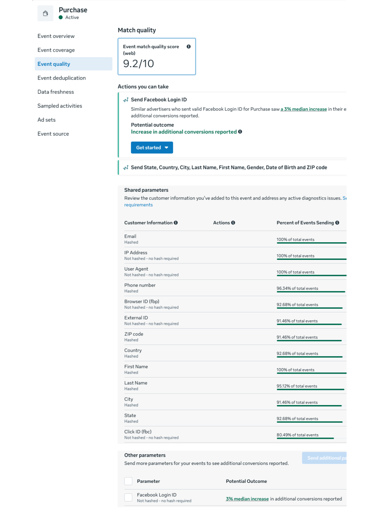Switch to Event overview tab
Screen dimensions: 385x514
(56, 36)
